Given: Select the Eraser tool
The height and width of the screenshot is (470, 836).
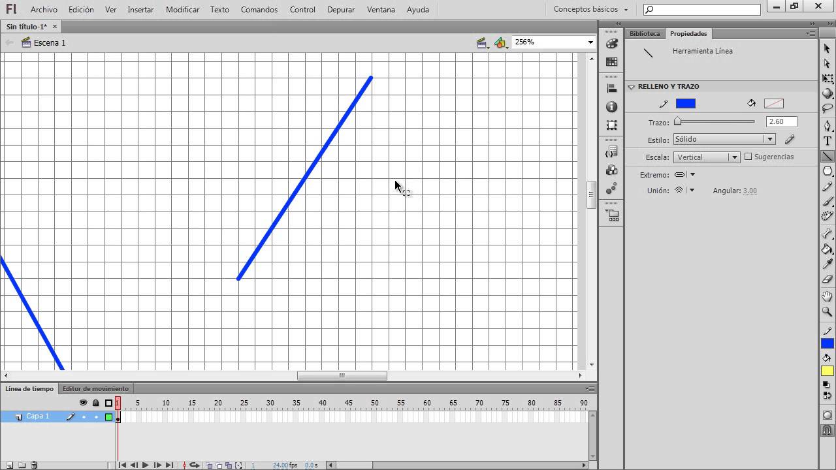Looking at the screenshot, I should click(827, 279).
